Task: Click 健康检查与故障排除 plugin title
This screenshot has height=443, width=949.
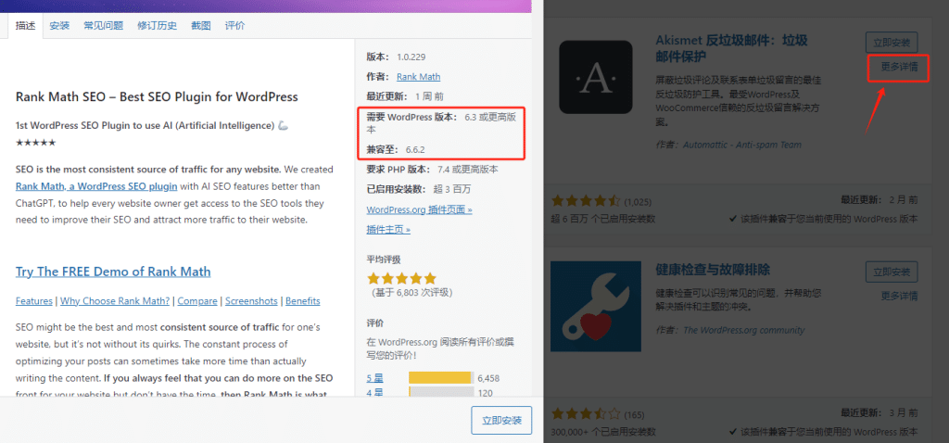Action: coord(713,270)
